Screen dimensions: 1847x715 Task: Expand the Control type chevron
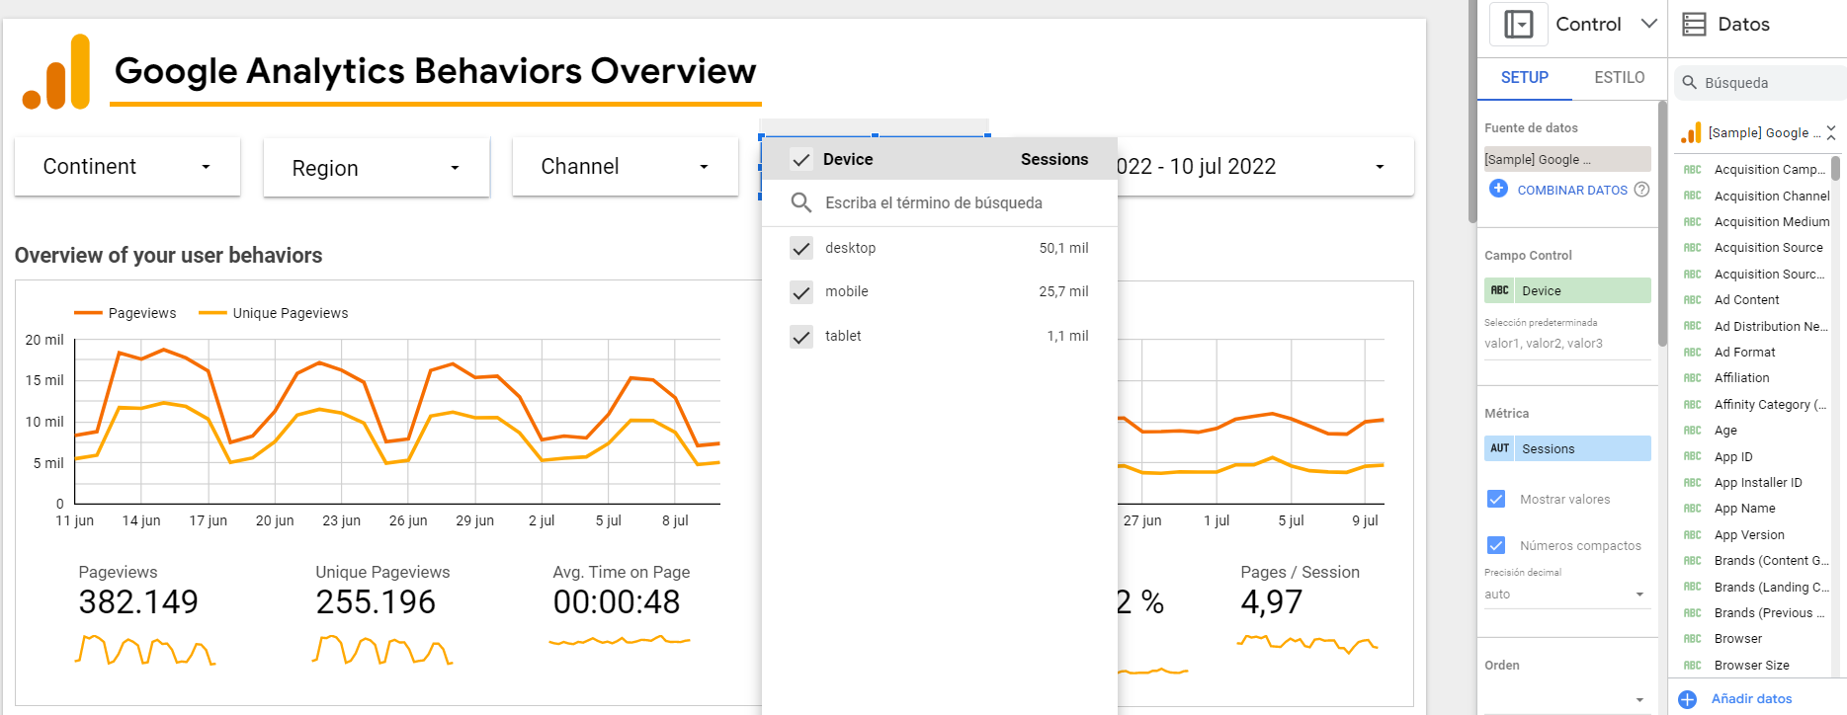coord(1648,24)
